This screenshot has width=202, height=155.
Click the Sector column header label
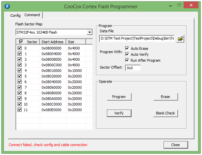click(32, 42)
